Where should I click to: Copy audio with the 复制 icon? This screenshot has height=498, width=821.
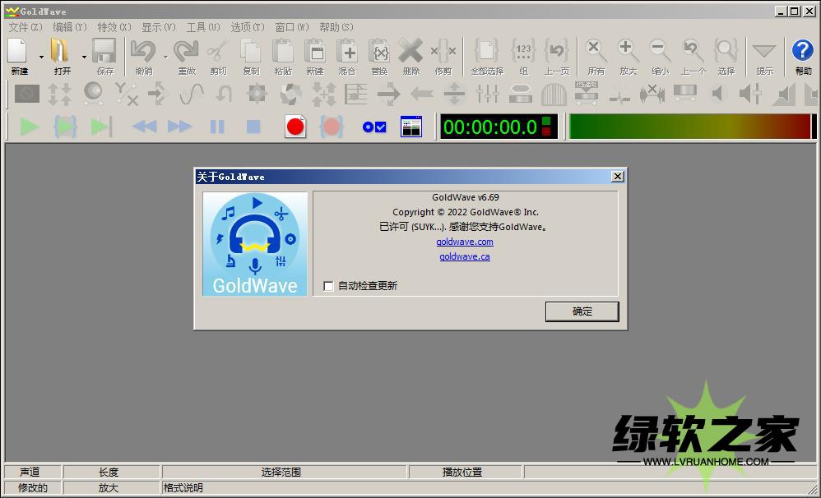[x=251, y=51]
